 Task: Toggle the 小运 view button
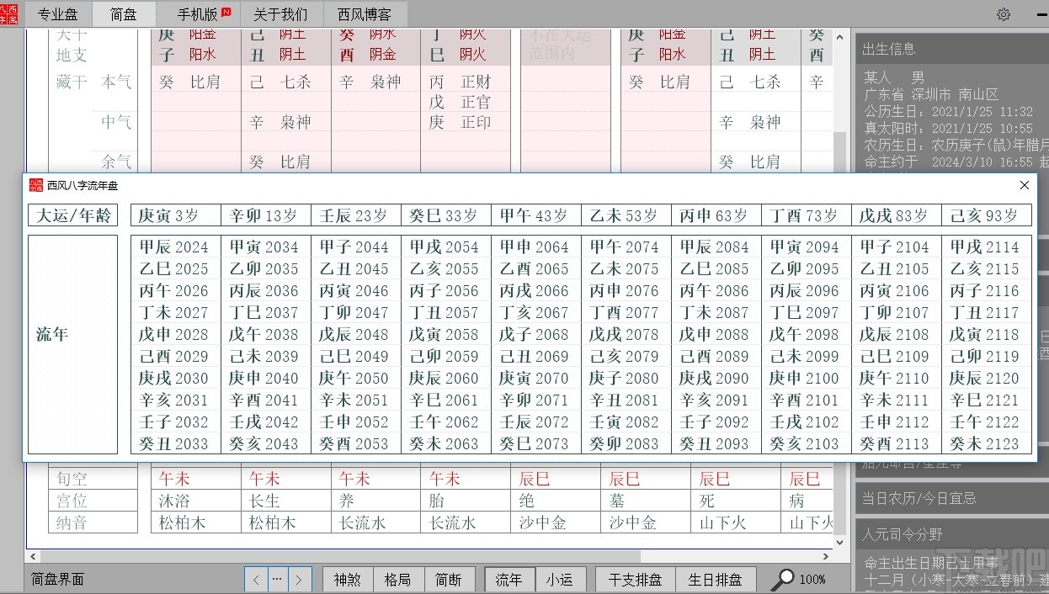point(561,579)
